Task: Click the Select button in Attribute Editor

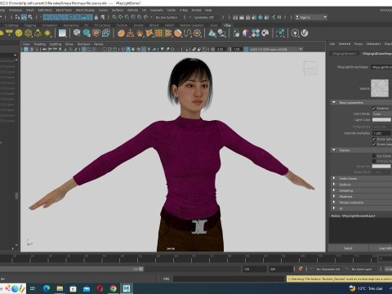Action: [348, 248]
